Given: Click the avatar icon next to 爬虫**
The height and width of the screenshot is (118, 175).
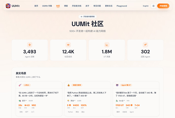Looking at the screenshot, I should pyautogui.click(x=68, y=101).
